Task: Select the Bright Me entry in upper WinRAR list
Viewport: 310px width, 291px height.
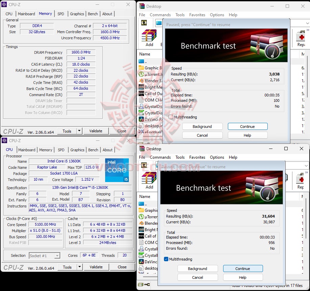Action: (x=150, y=87)
